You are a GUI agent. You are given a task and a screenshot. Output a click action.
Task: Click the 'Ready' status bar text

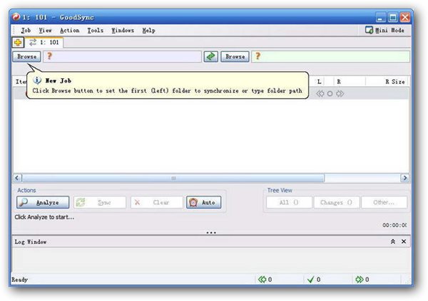[20, 280]
